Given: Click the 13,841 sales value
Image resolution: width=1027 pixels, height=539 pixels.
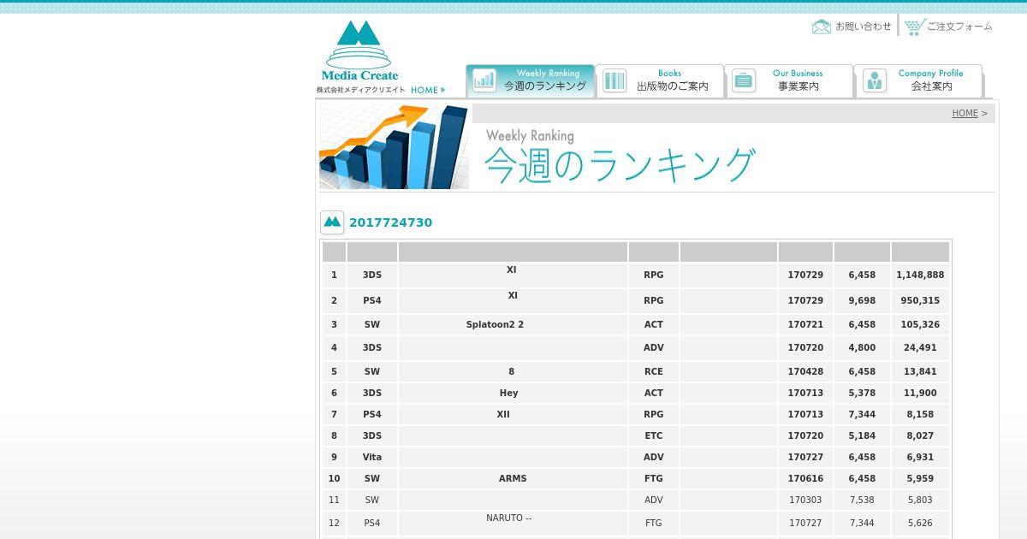Looking at the screenshot, I should click(920, 371).
